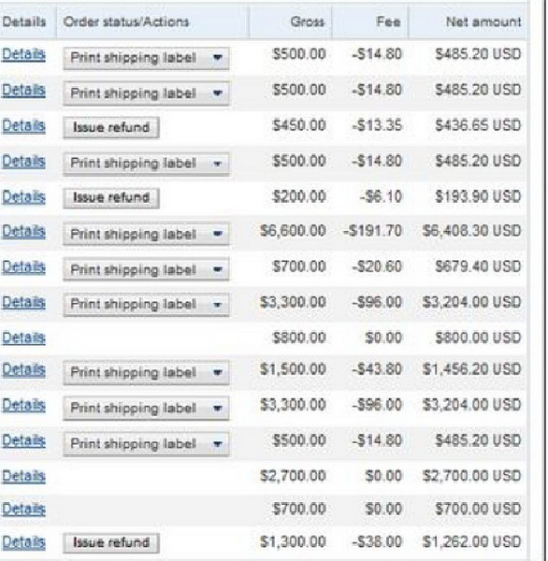
Task: Expand dropdown arrow on $700.00 shipping label row
Action: (x=217, y=269)
